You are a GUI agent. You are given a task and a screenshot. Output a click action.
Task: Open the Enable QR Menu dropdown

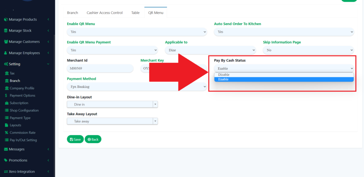pos(136,32)
